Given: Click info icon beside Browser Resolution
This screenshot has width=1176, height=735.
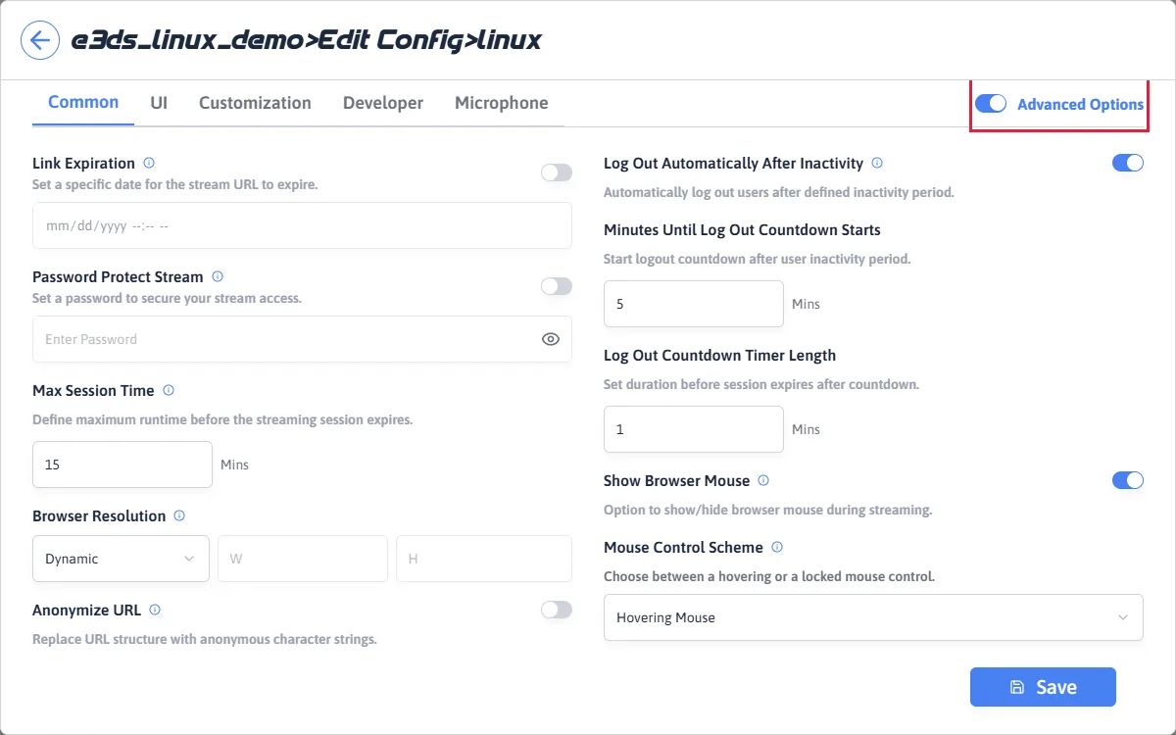Looking at the screenshot, I should click(x=179, y=515).
